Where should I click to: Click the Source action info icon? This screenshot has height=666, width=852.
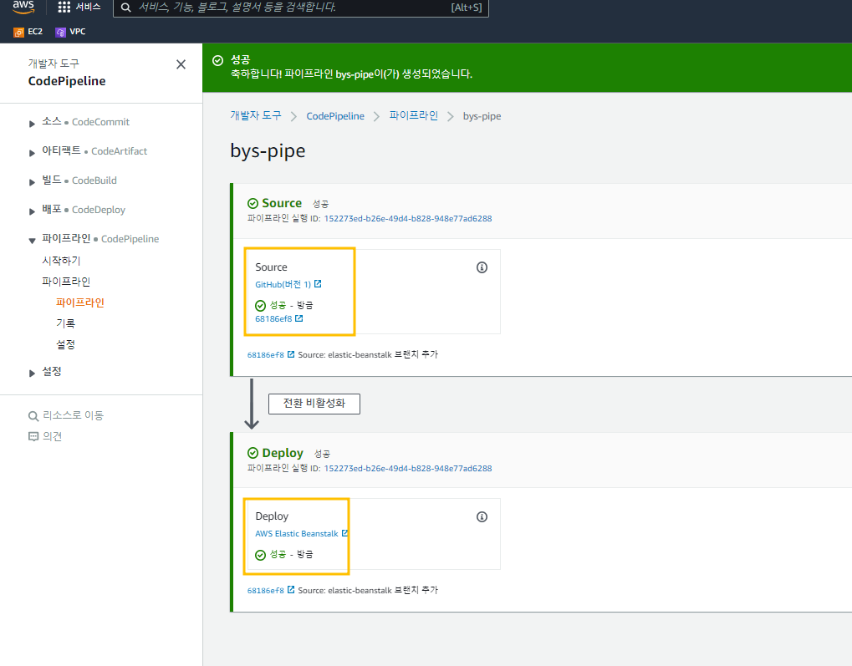coord(482,267)
